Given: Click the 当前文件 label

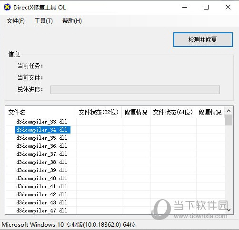Looking at the screenshot, I should pos(30,77).
